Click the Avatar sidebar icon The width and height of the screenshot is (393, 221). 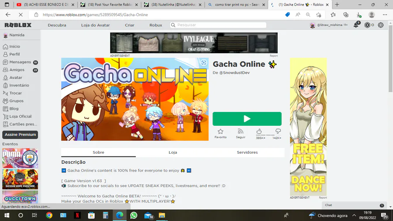point(5,78)
